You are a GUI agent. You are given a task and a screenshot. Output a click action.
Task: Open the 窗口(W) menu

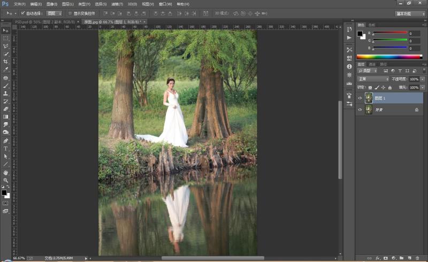tap(165, 4)
